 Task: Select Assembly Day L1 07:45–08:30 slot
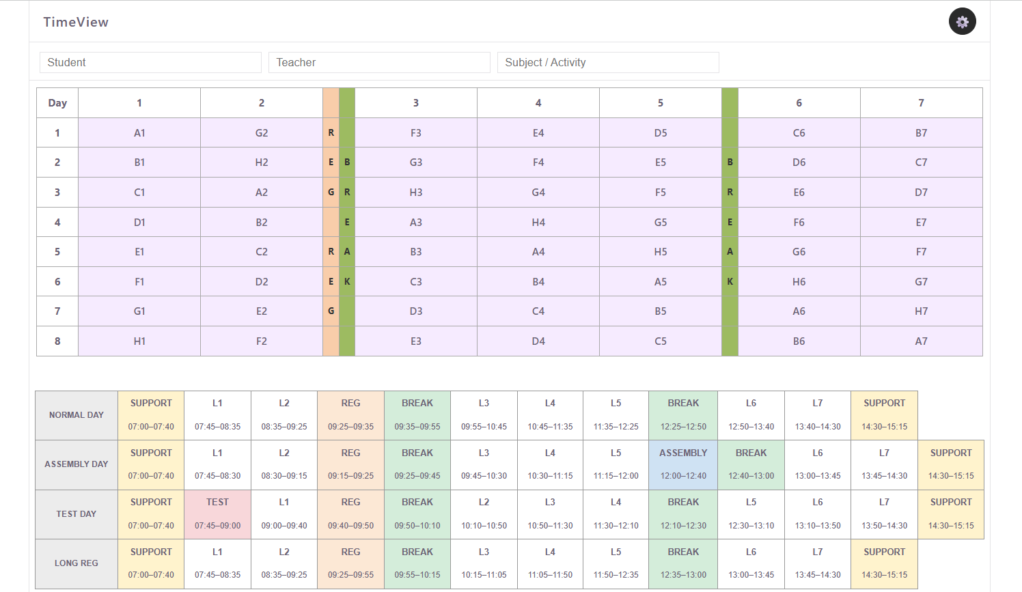point(218,464)
